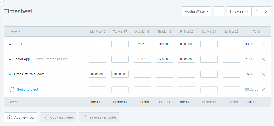Remove Time Off: Paid leave row

click(x=263, y=74)
